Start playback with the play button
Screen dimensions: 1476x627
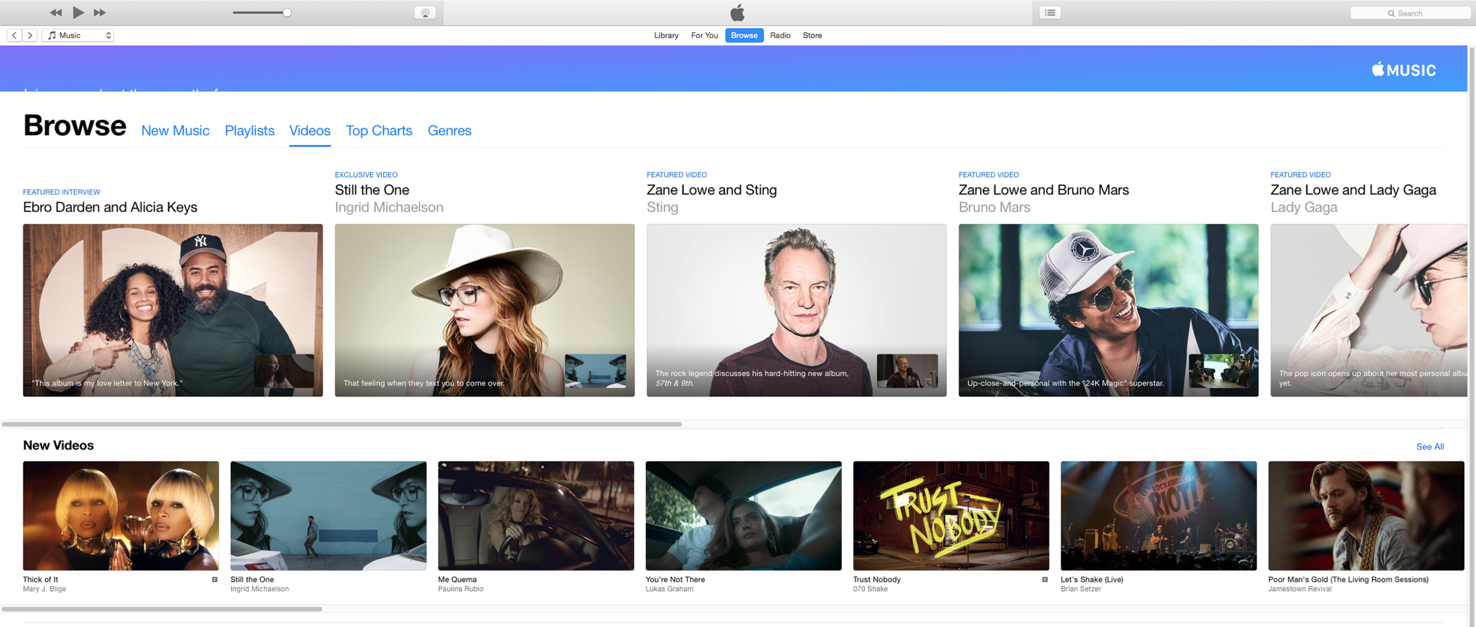click(x=78, y=12)
